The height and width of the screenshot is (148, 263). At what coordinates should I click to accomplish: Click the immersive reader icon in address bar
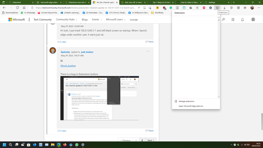tap(145, 8)
